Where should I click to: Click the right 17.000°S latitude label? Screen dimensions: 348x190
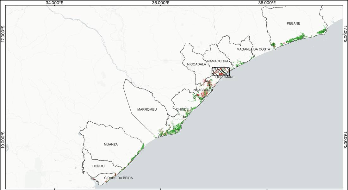tap(345, 34)
